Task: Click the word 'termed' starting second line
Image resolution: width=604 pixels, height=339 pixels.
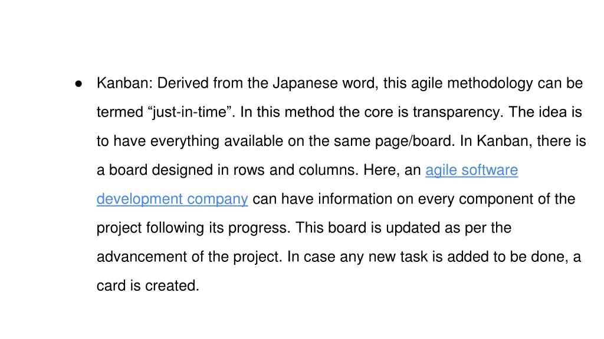Action: pos(120,112)
